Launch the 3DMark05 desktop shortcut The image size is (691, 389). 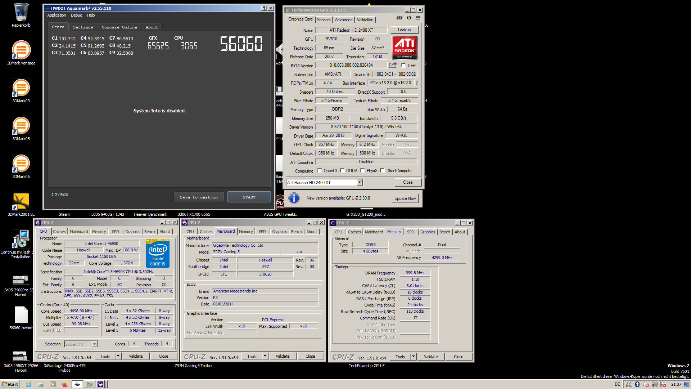[x=21, y=128]
